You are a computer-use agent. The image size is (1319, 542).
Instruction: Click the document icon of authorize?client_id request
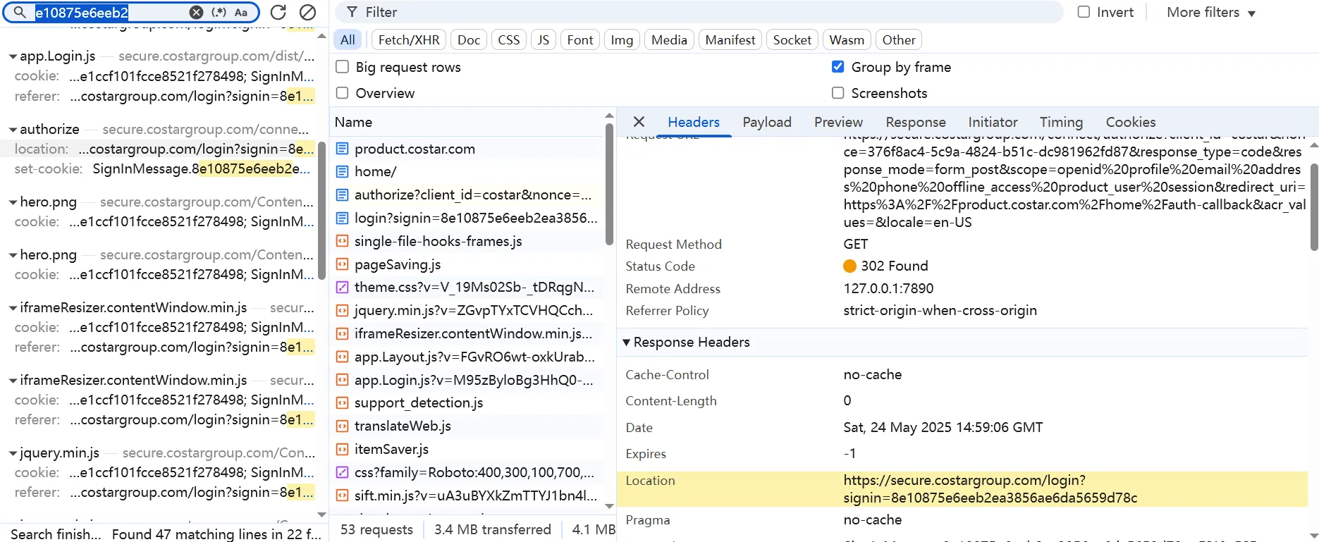(342, 195)
